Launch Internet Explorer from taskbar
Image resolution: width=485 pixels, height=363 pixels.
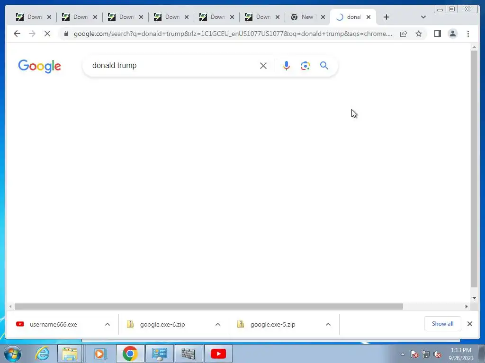(x=42, y=354)
